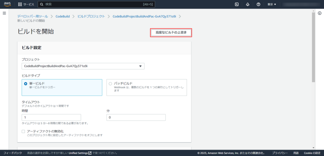The height and width of the screenshot is (156, 324).
Task: Click the external link icon beside Unified Settings
Action: [x=90, y=153]
